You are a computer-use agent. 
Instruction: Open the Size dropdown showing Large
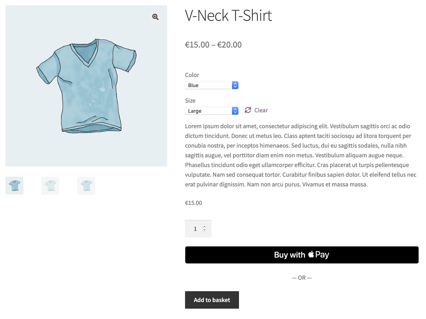[x=212, y=111]
